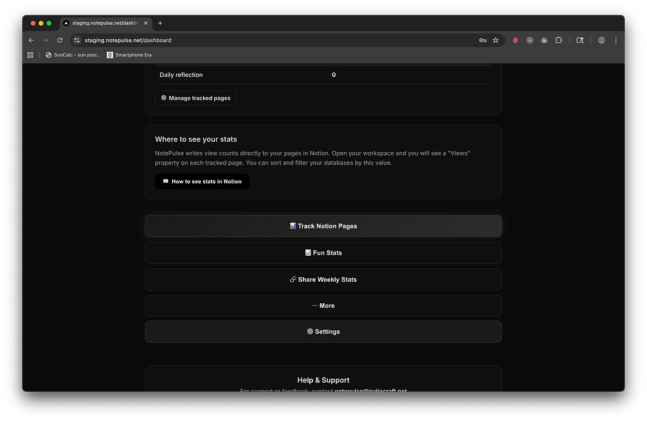Open the browser profile menu
Image resolution: width=647 pixels, height=421 pixels.
point(601,40)
